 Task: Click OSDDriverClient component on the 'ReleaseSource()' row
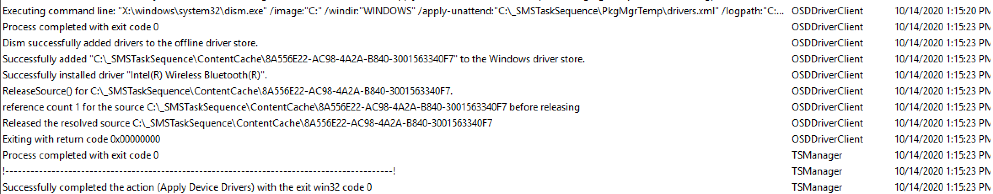tap(827, 91)
